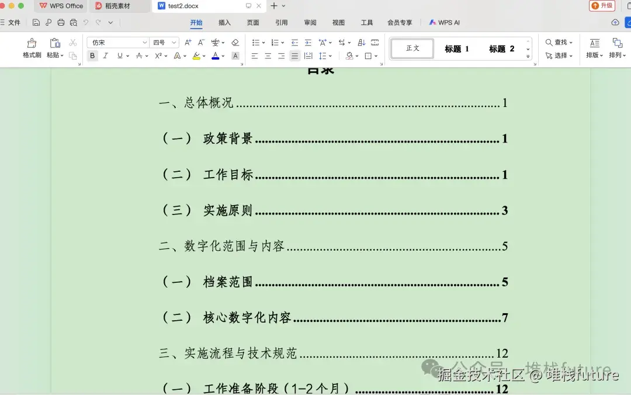The image size is (631, 395).
Task: Click the Sort (A-Z arrow) icon
Action: point(362,42)
